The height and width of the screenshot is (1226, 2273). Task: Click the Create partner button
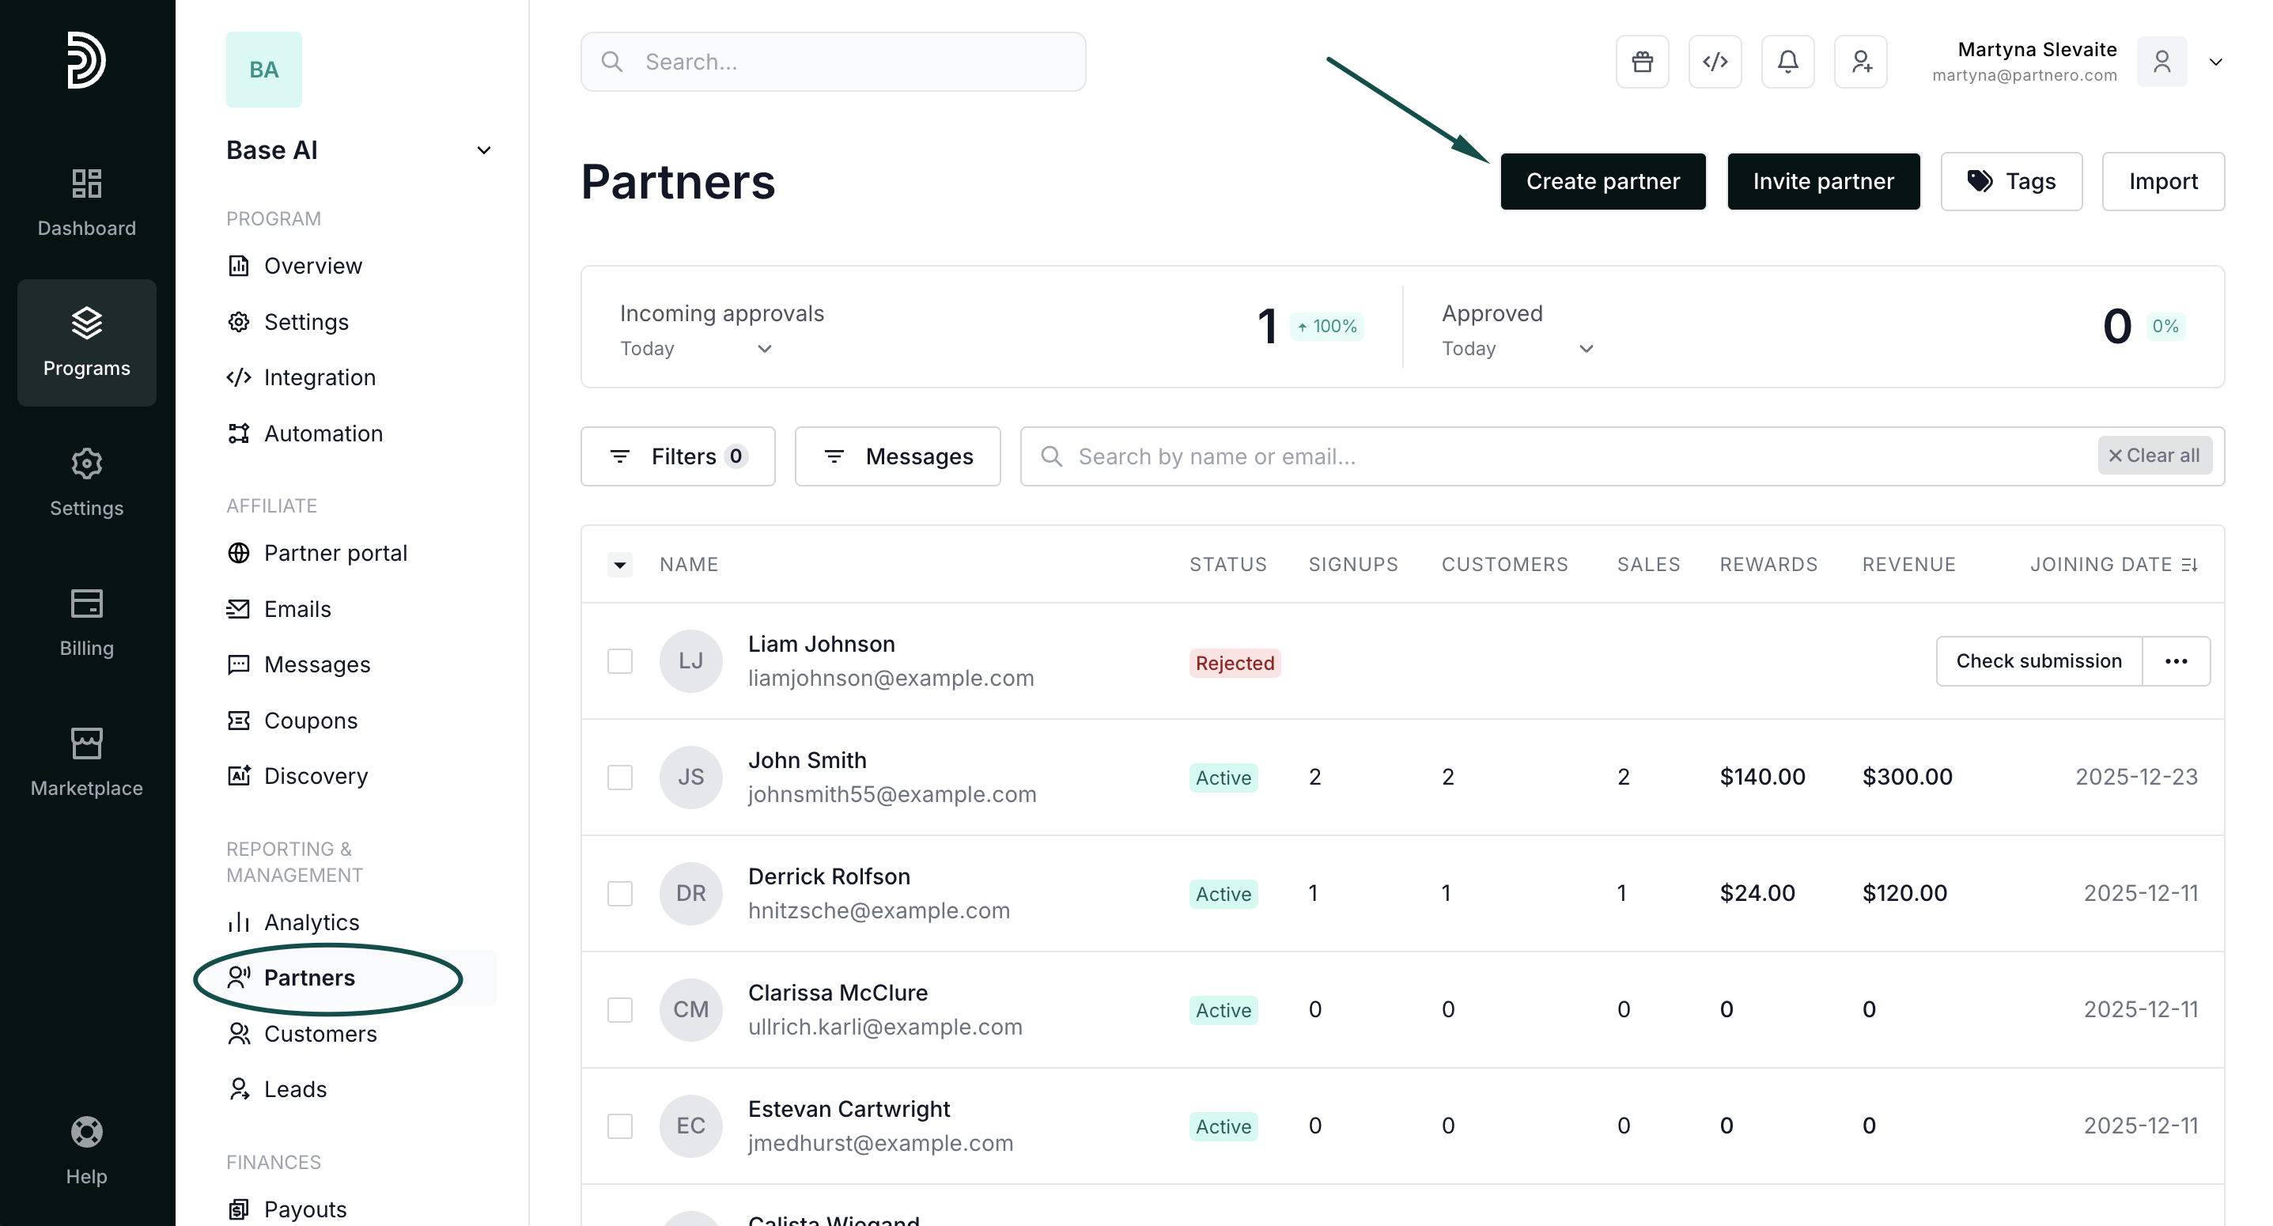(1602, 181)
